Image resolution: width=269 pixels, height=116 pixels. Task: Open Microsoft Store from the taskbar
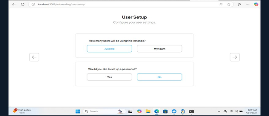point(165,111)
